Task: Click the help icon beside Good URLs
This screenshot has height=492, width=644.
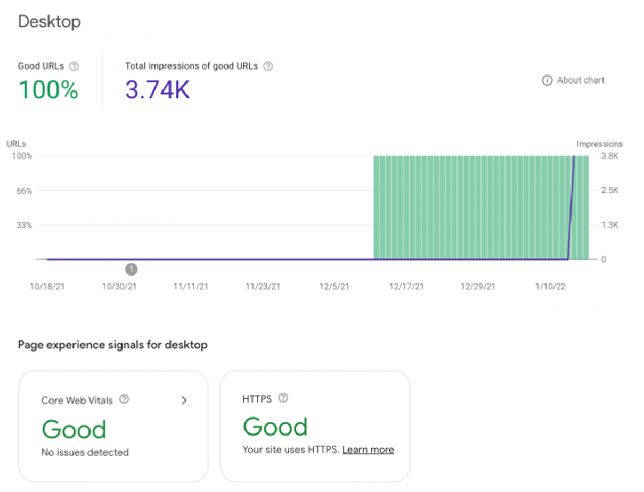Action: click(x=74, y=66)
